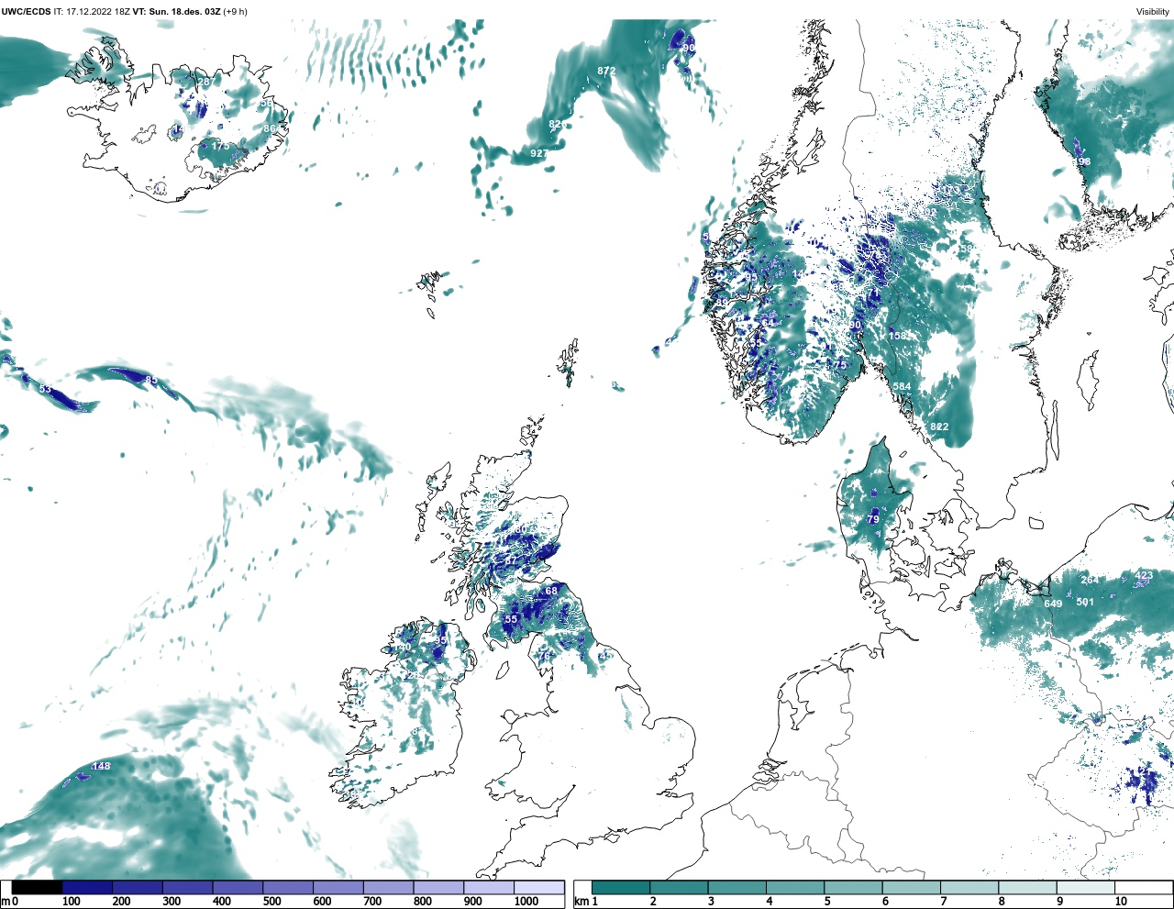Click the "UWC/ECDS" header text
This screenshot has width=1174, height=909.
(x=26, y=12)
